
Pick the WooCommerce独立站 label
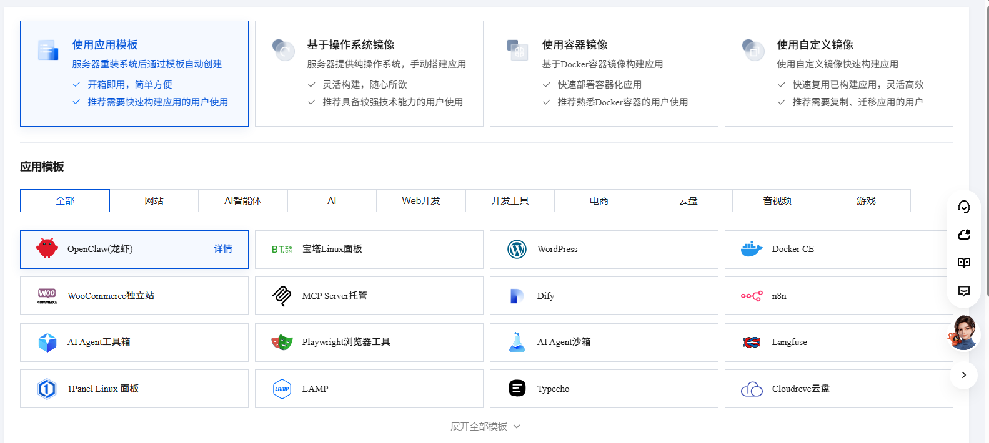click(111, 296)
